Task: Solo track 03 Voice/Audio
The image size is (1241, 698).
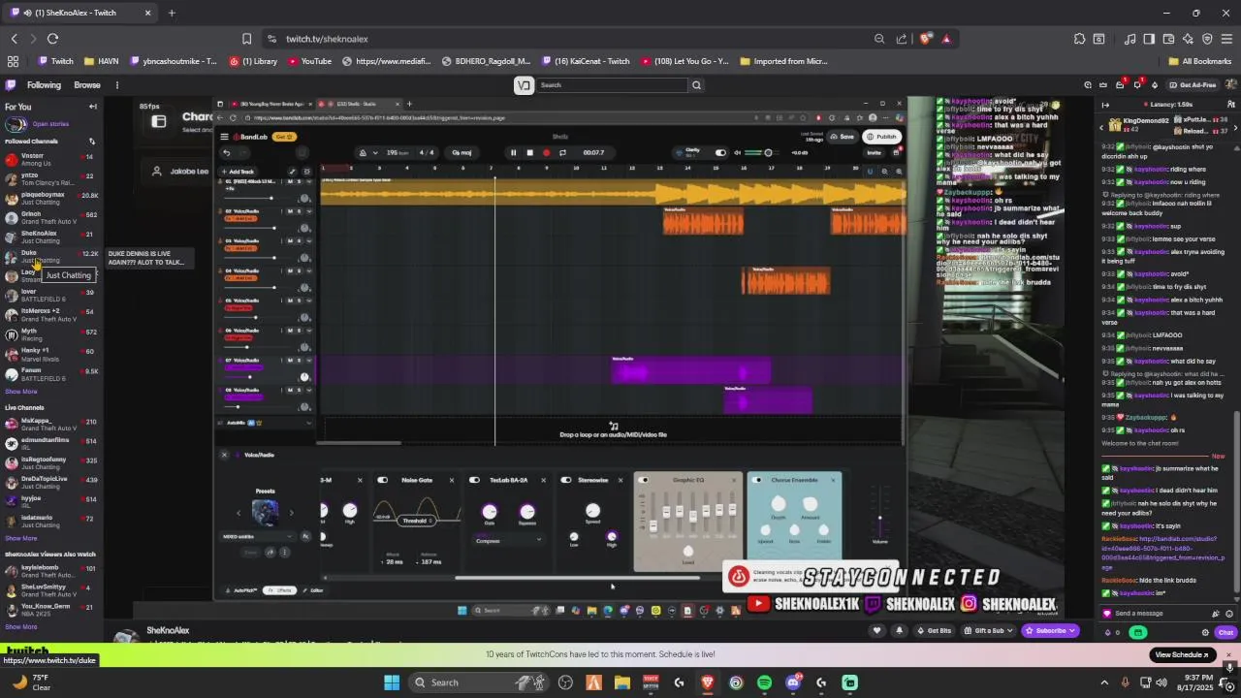Action: (x=299, y=240)
